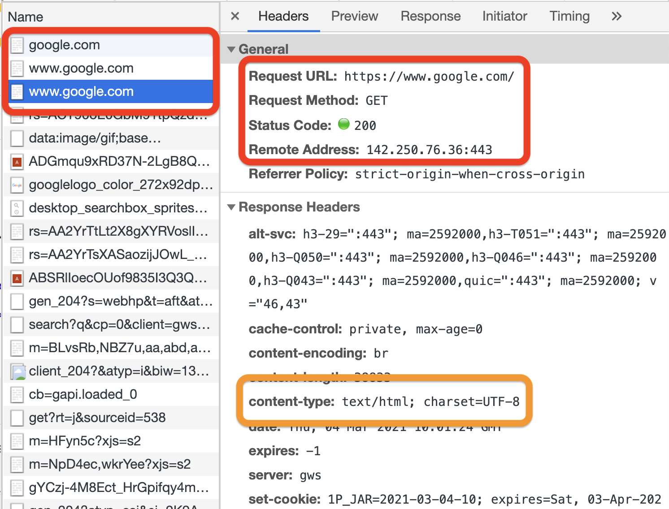669x509 pixels.
Task: Click the content-type value text/html; charset=UTF-8
Action: pyautogui.click(x=431, y=401)
